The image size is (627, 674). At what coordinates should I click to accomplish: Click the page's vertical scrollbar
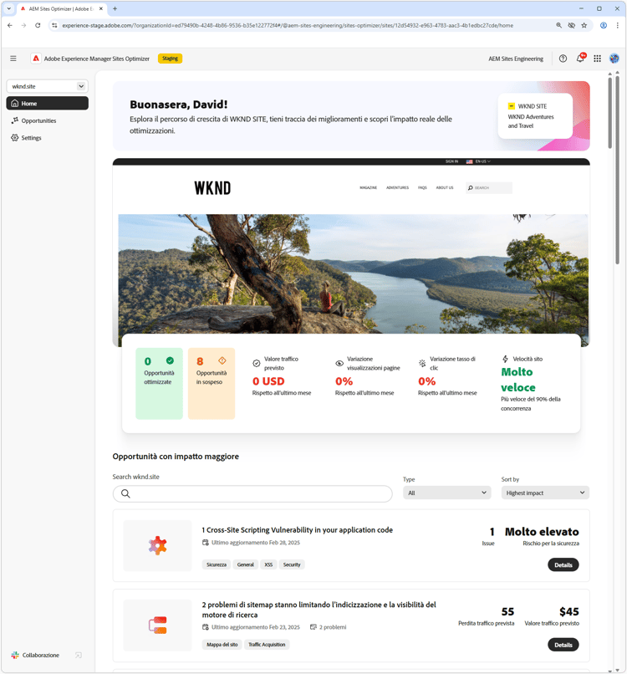pyautogui.click(x=609, y=113)
